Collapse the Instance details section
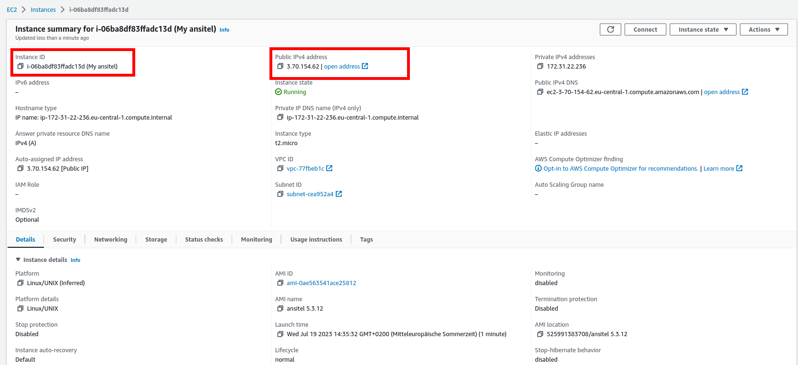Screen dimensions: 798x365 point(18,260)
